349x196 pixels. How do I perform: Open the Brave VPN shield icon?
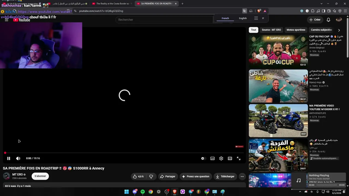click(x=340, y=11)
